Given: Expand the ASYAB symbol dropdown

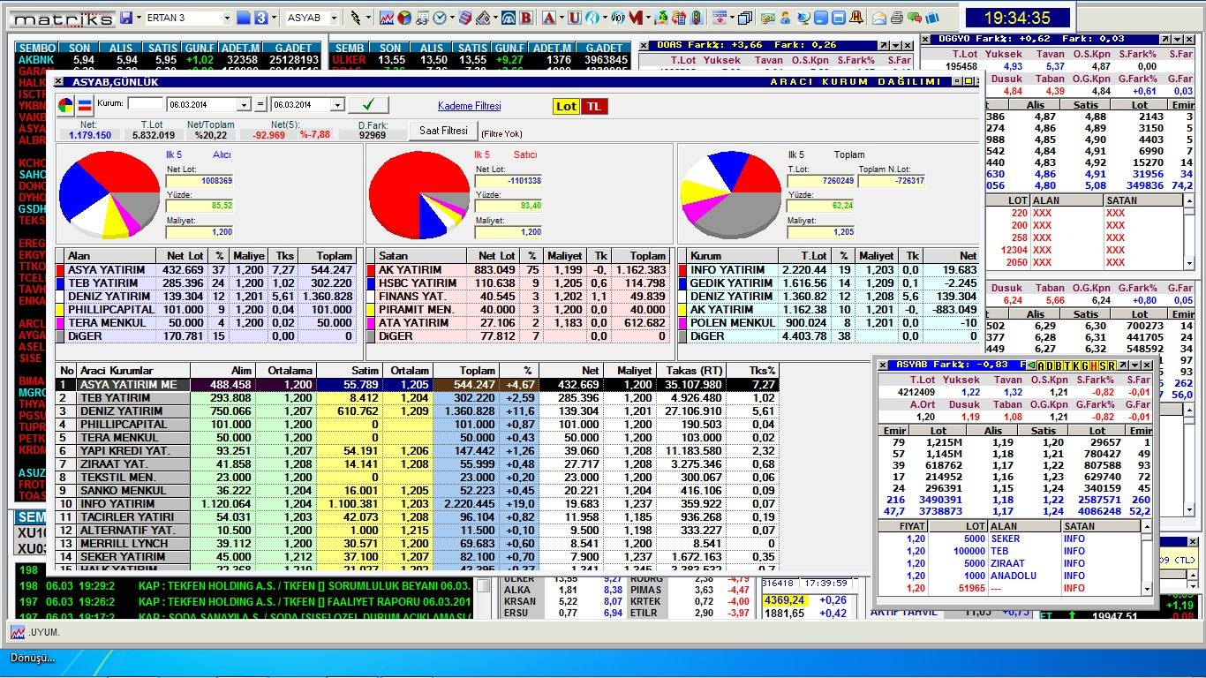Looking at the screenshot, I should coord(334,18).
